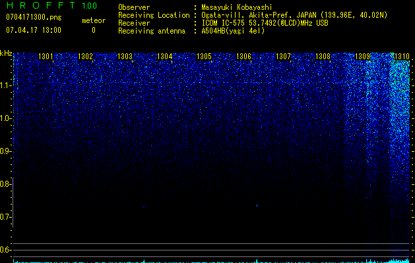Image resolution: width=415 pixels, height=263 pixels.
Task: Click the 0.9 kHz frequency label
Action: pos(5,151)
